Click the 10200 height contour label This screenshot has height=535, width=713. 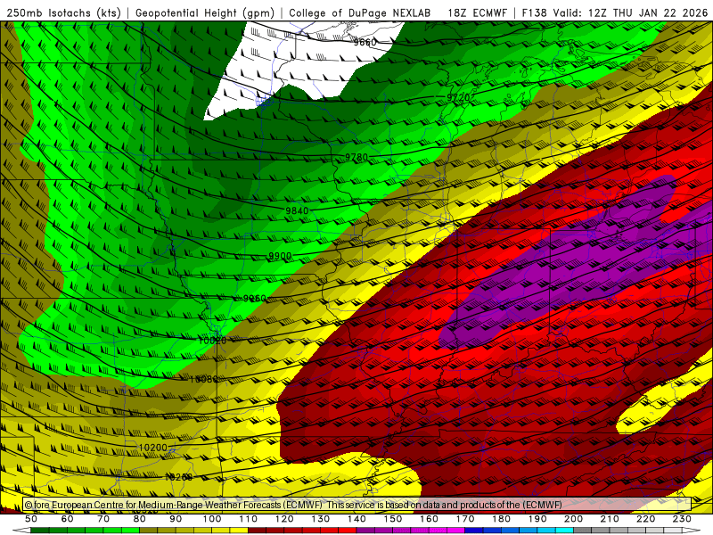coord(152,448)
